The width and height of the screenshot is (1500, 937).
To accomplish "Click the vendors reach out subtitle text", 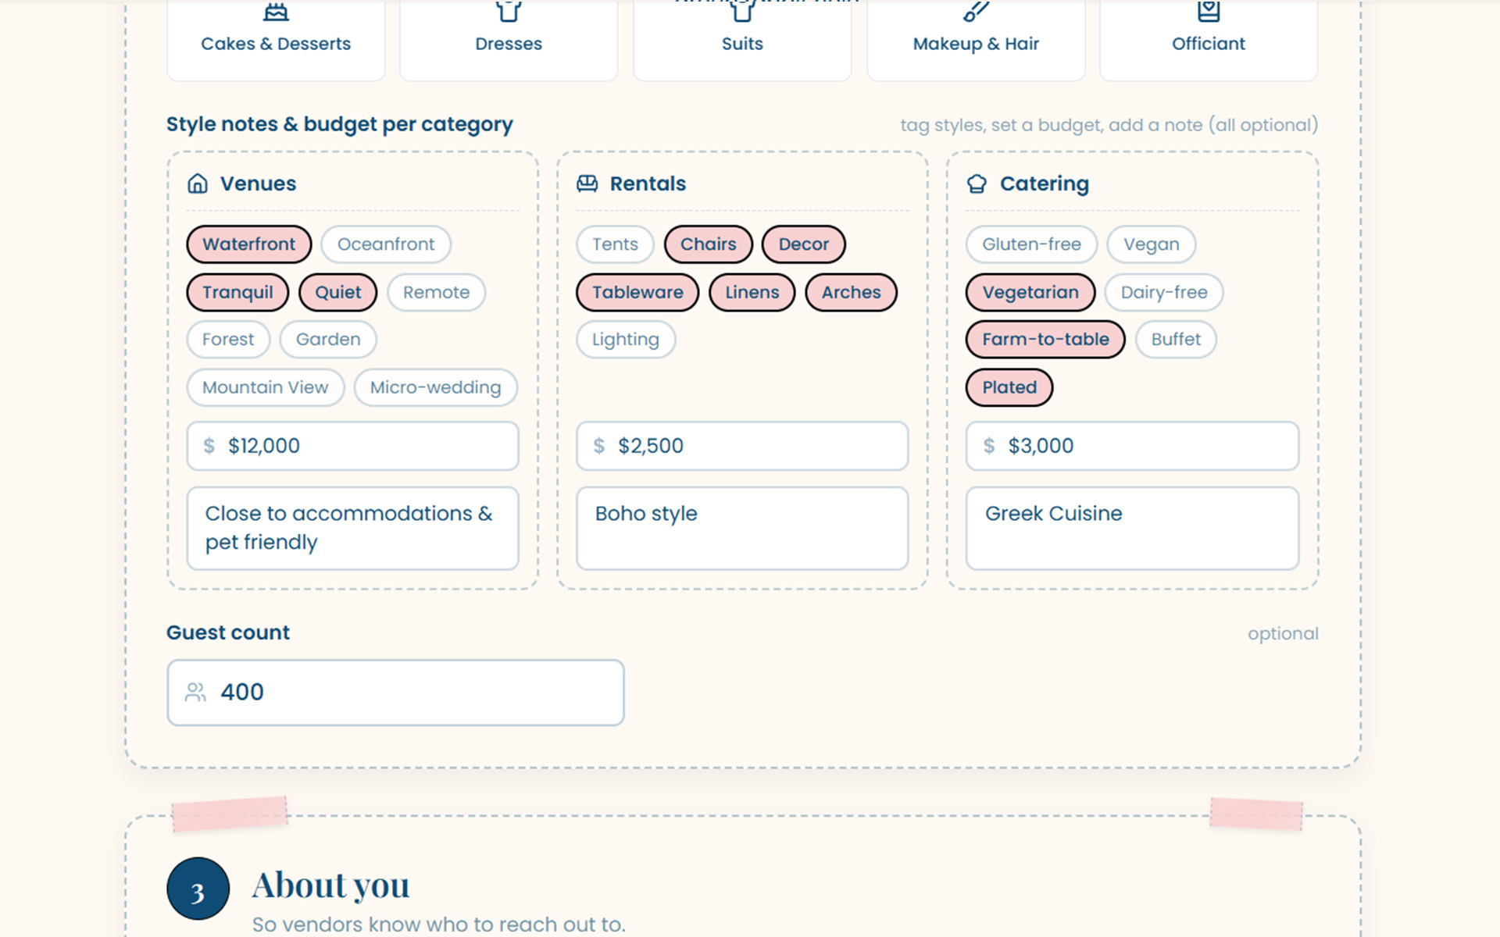I will (x=439, y=925).
